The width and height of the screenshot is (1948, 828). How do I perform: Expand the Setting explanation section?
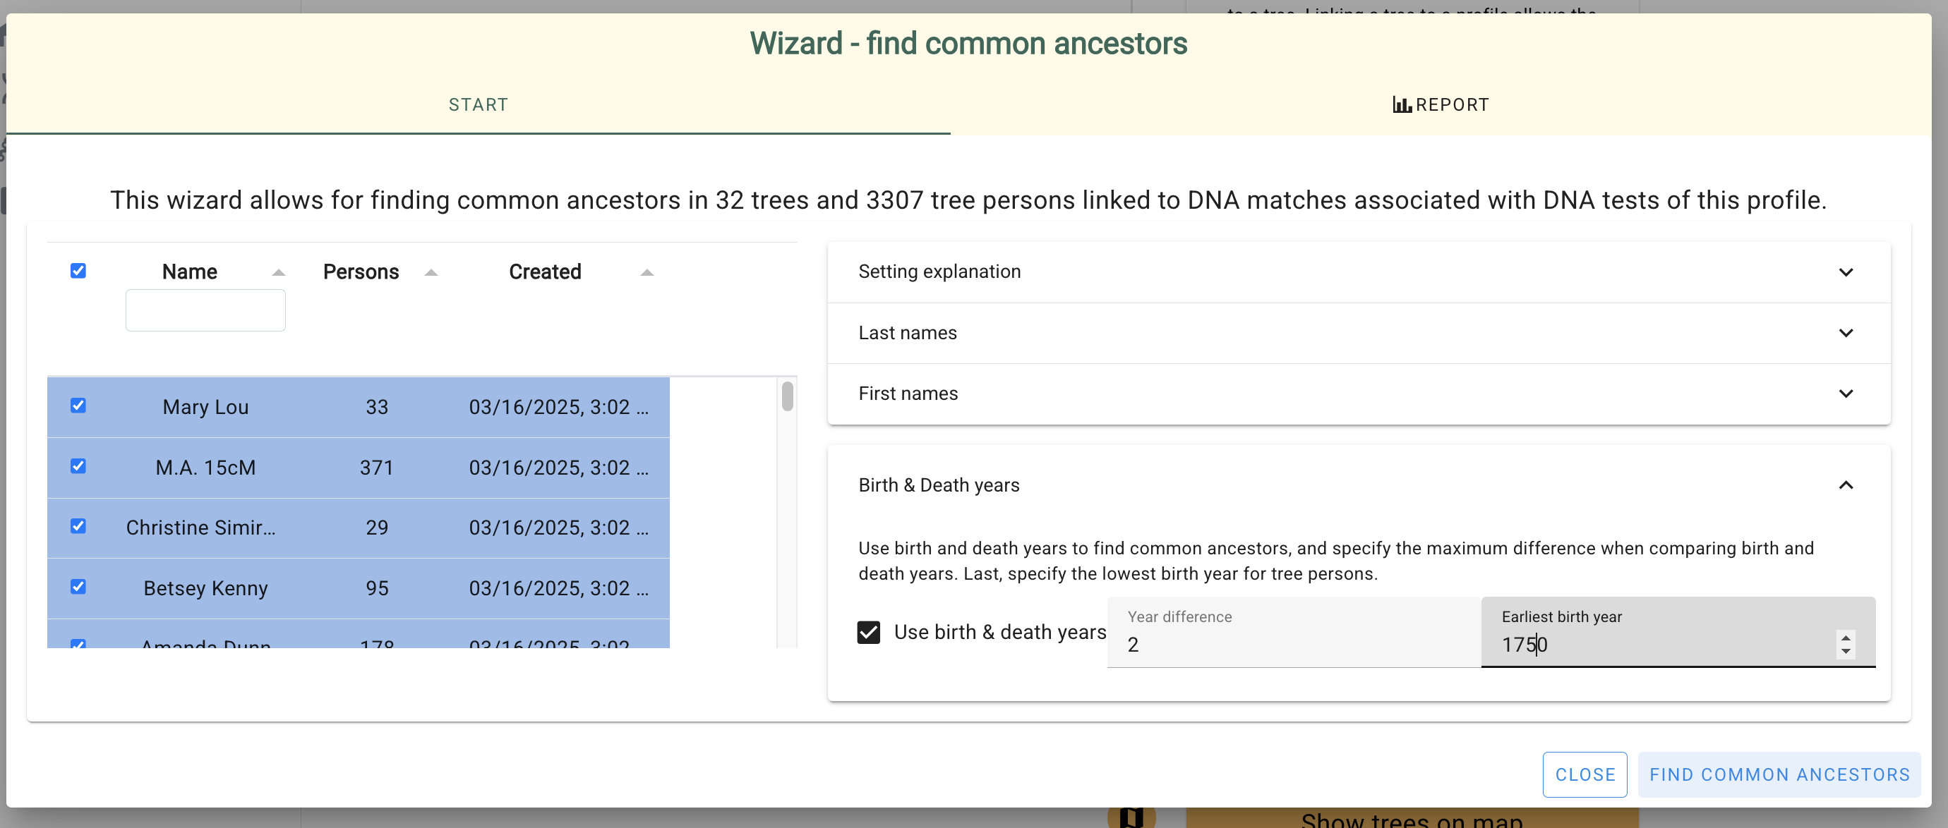tap(1846, 273)
